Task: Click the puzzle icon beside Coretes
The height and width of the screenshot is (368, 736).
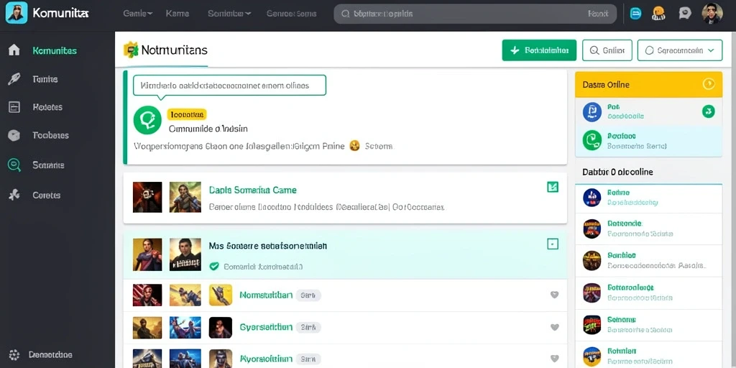Action: point(14,195)
